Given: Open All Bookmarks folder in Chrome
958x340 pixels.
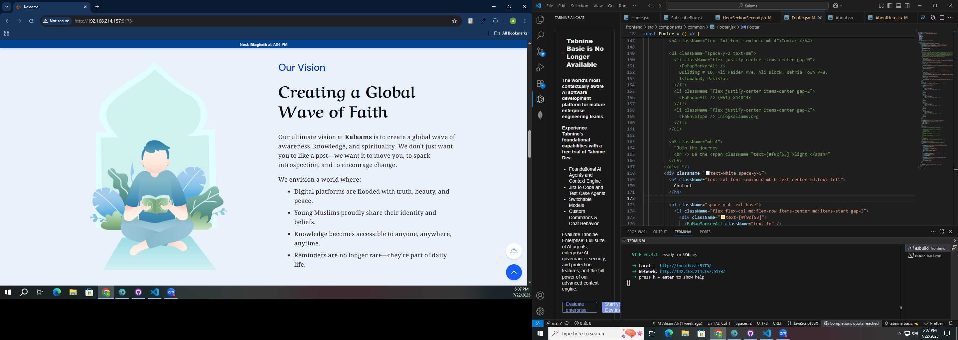Looking at the screenshot, I should click(511, 34).
